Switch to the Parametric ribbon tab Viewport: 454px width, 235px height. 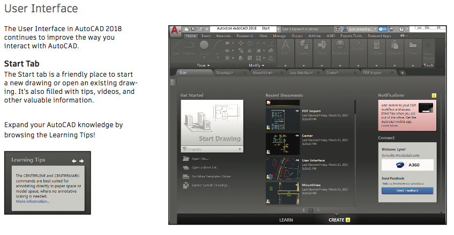244,36
